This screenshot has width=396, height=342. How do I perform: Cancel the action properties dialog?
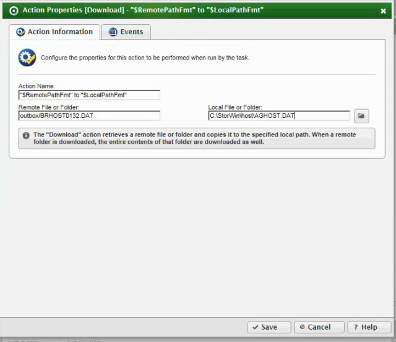319,327
